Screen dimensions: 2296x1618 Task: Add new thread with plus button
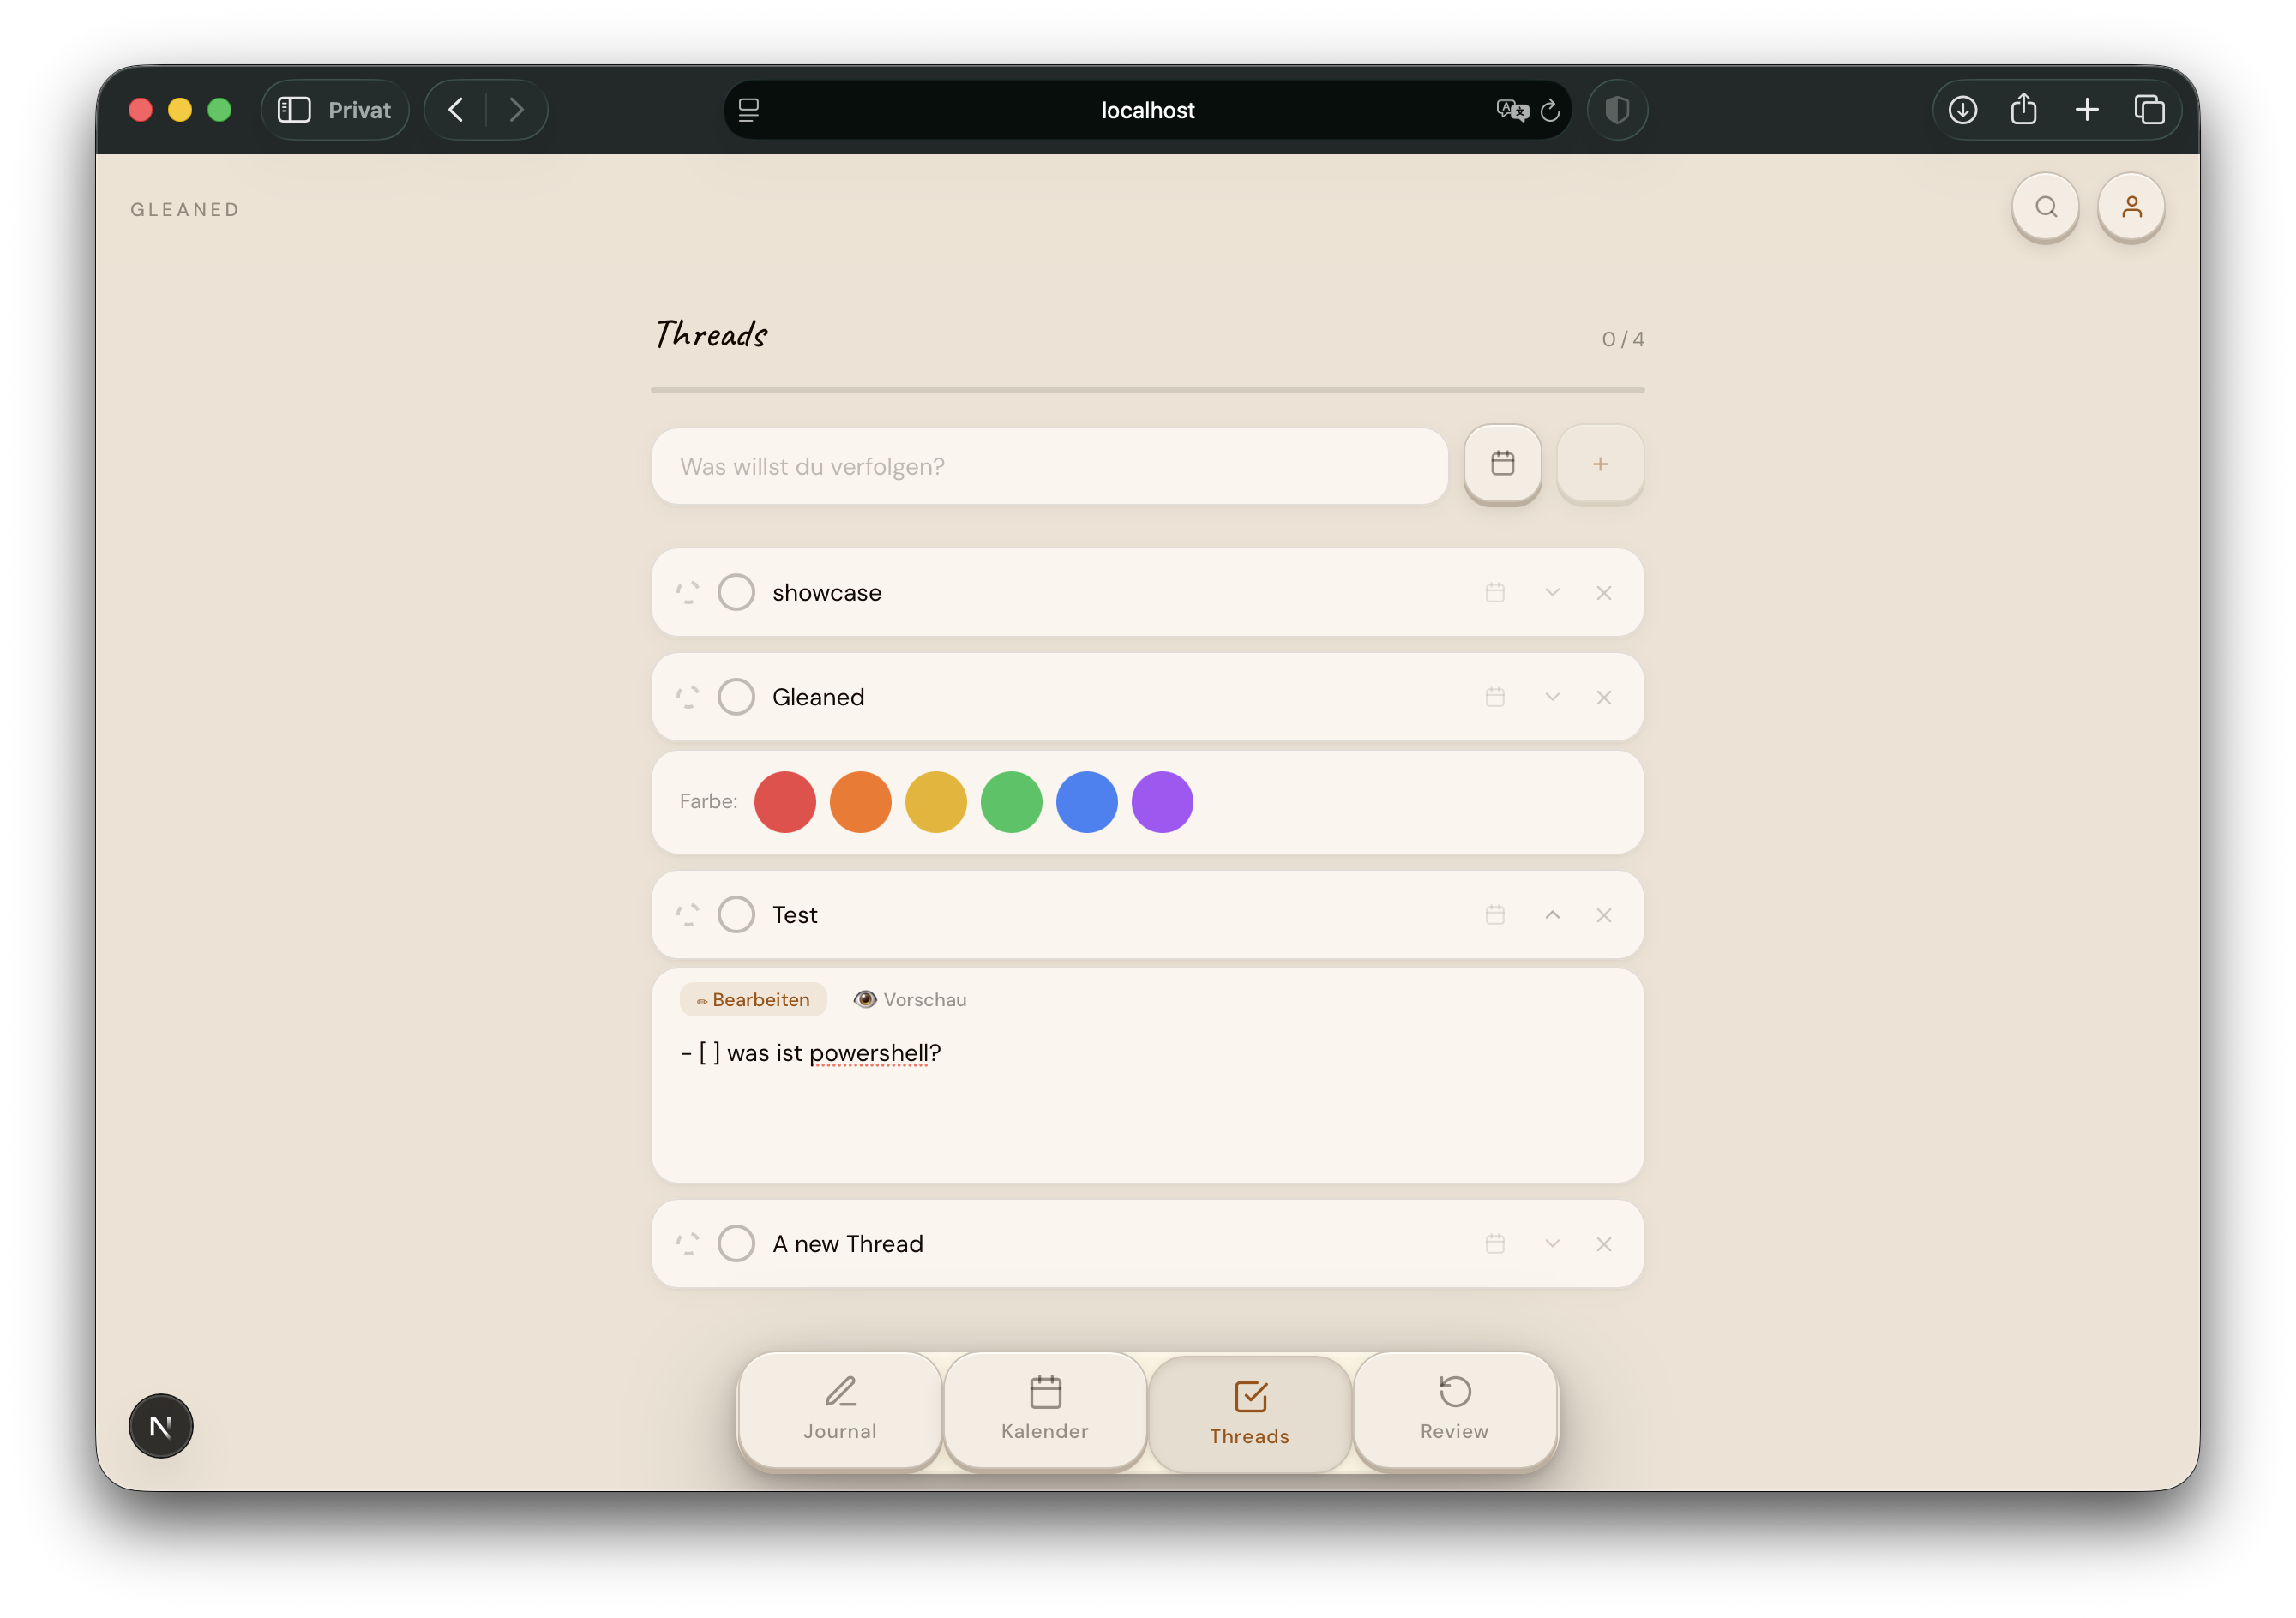(1600, 464)
